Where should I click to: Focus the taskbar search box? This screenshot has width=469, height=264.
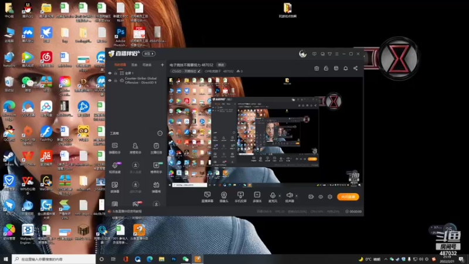click(x=54, y=259)
